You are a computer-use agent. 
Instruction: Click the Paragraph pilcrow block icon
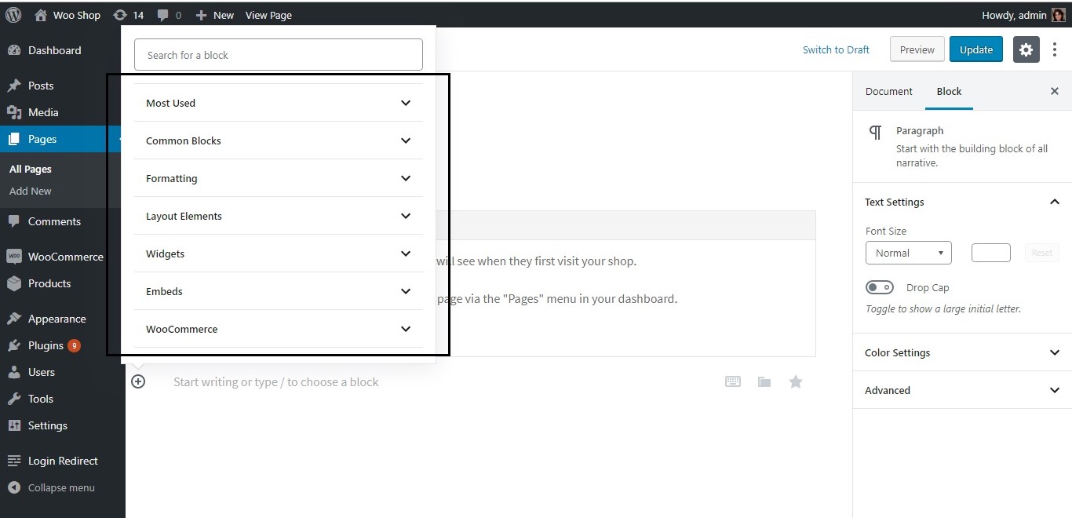click(x=876, y=132)
